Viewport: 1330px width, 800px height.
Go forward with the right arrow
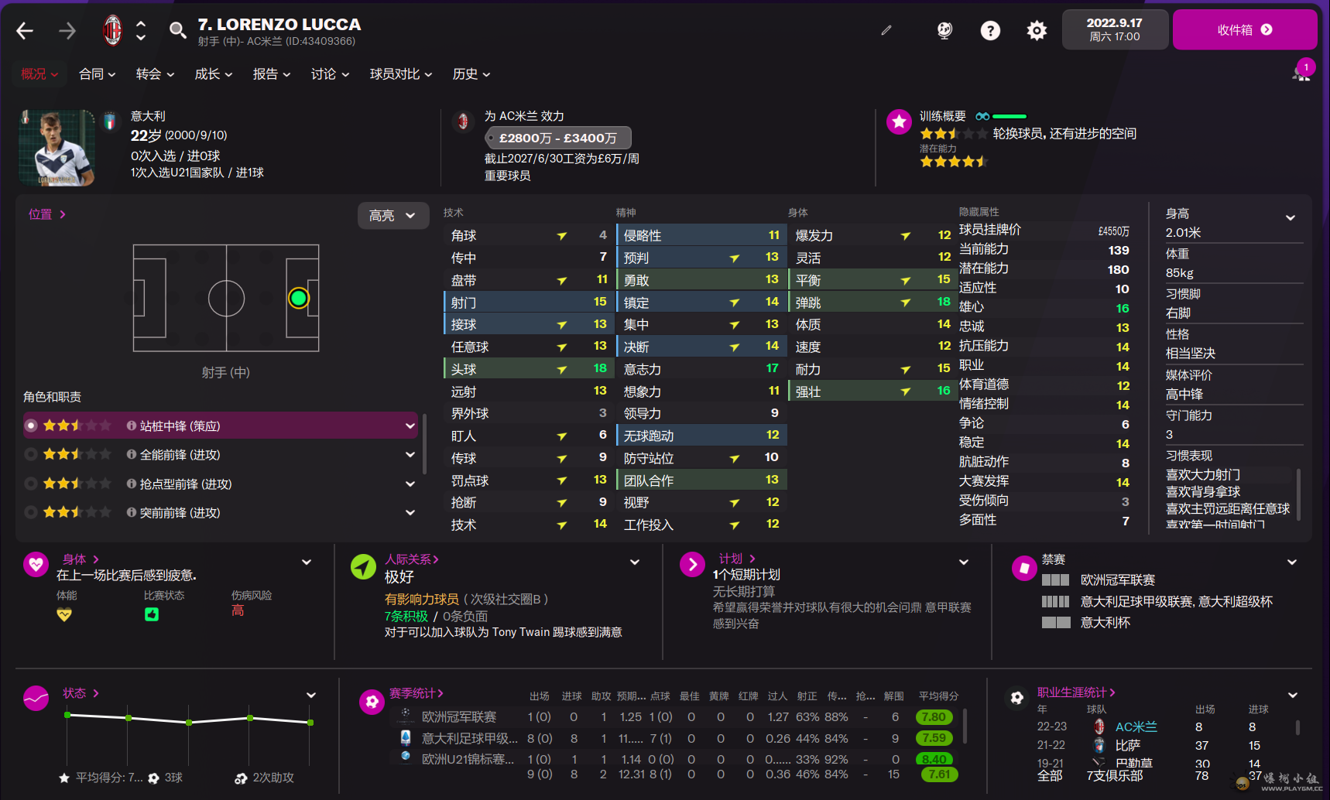coord(67,31)
